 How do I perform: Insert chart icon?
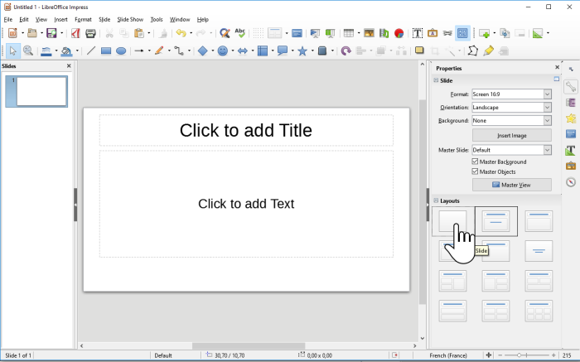click(399, 33)
